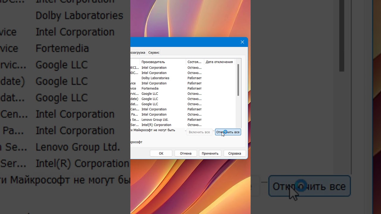Select Intel Corporation in the «IDC...» row
The image size is (381, 214).
pos(154,73)
